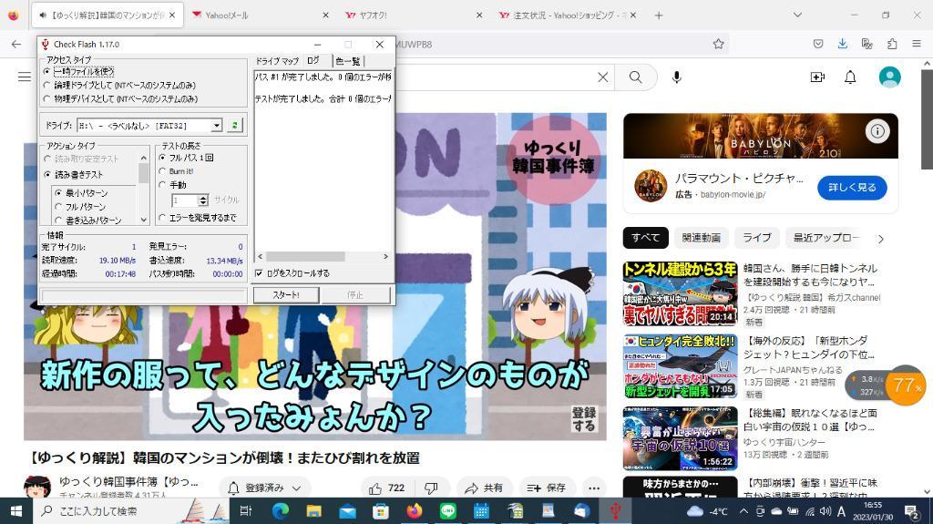The height and width of the screenshot is (524, 933).
Task: Open File Explorer from the taskbar
Action: (x=313, y=511)
